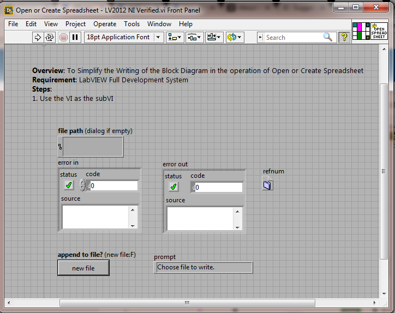The height and width of the screenshot is (313, 395).
Task: Toggle the append to file 'new file' button
Action: (x=83, y=268)
